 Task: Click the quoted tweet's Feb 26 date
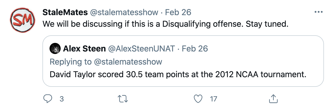click(195, 48)
